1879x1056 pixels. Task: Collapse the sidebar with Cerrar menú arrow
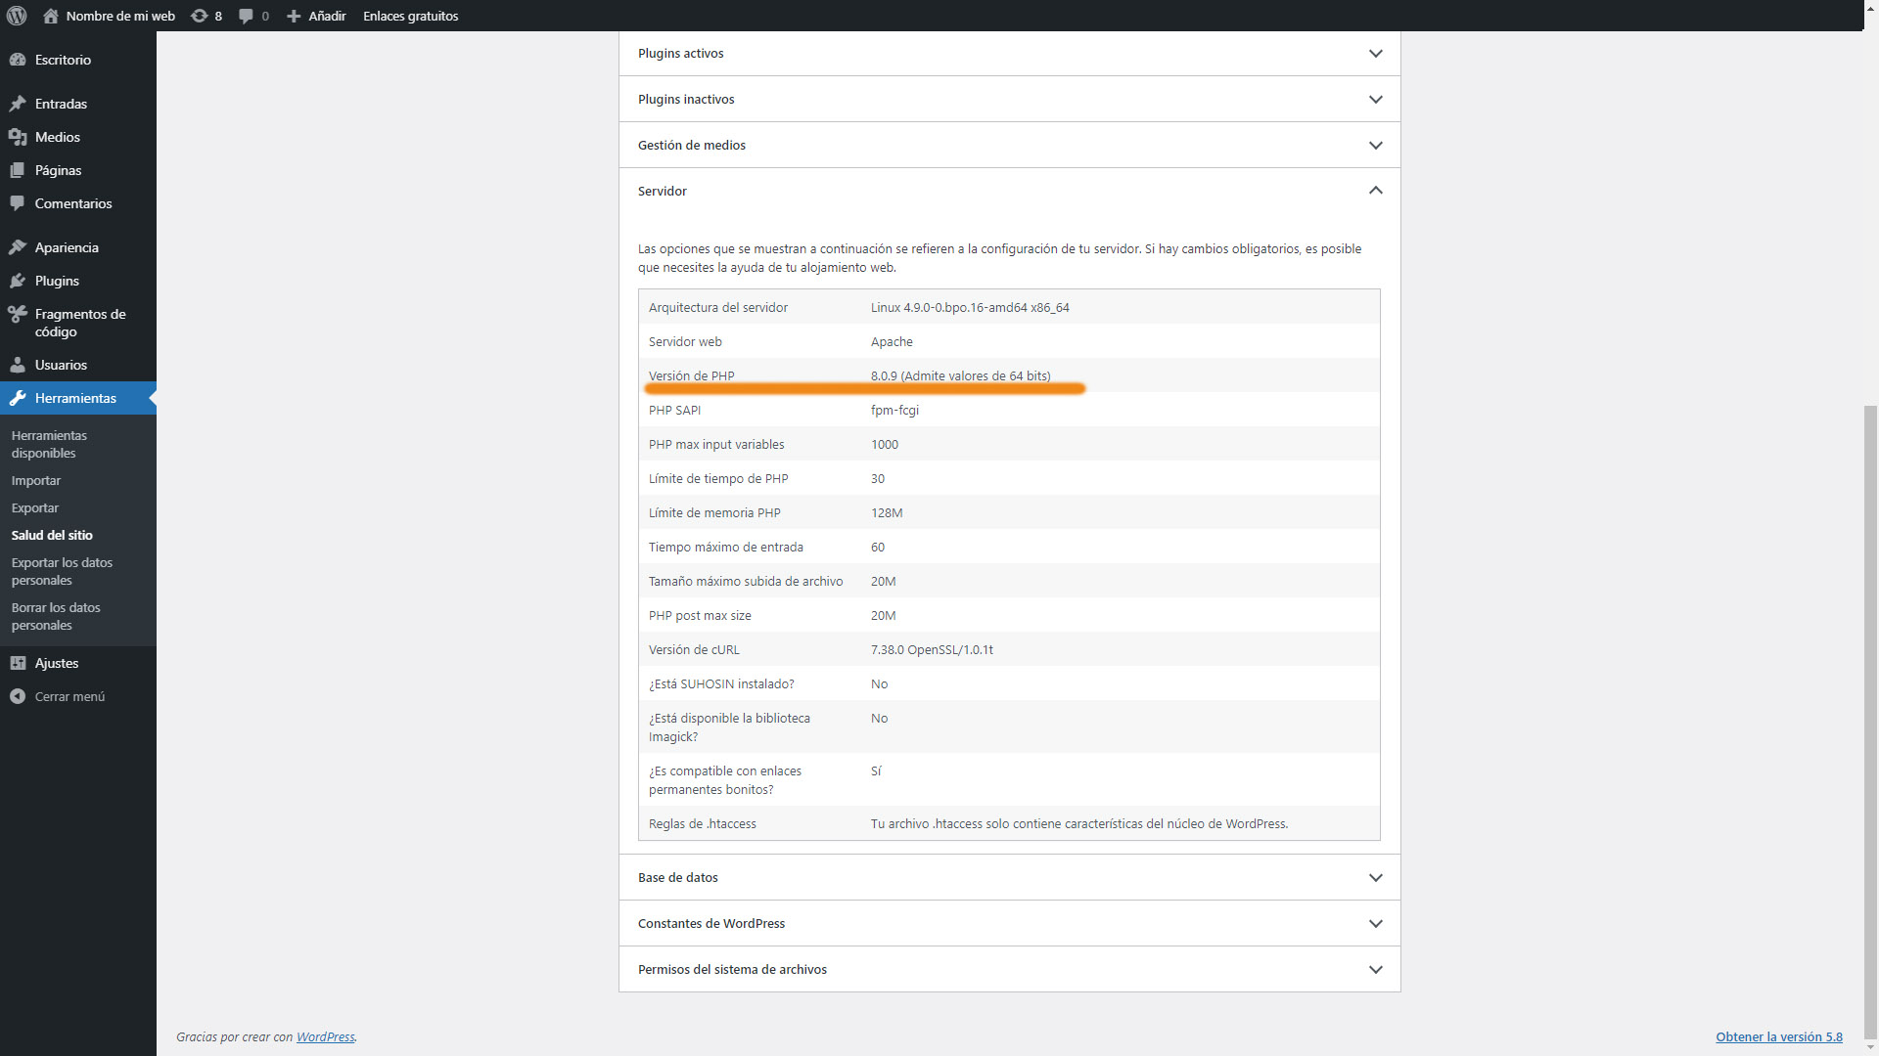tap(19, 696)
